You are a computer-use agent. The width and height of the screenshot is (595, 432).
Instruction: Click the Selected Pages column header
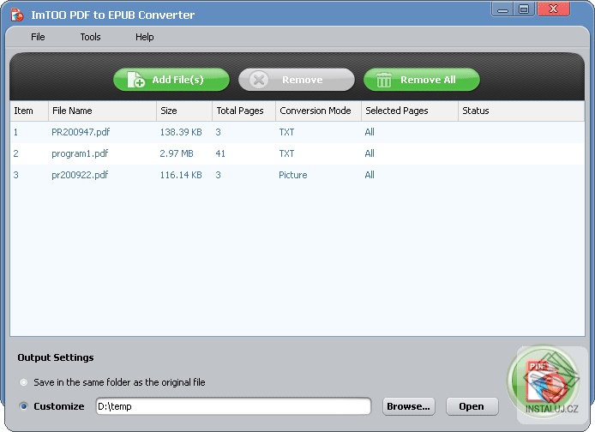click(x=410, y=111)
